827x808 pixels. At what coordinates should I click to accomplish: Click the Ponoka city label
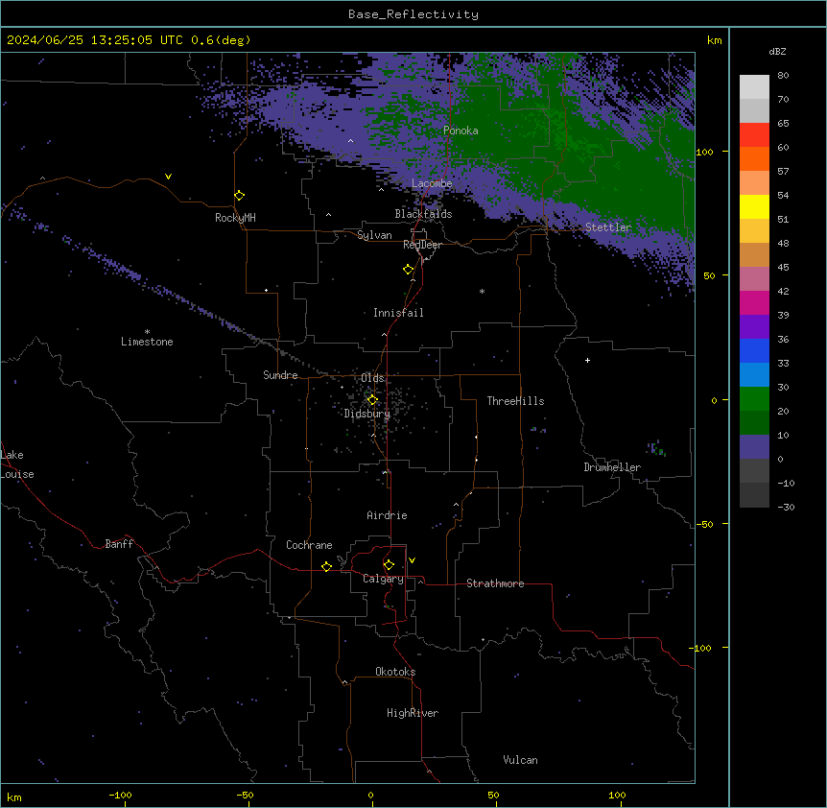461,131
